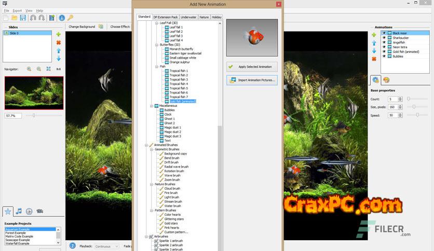Add a new slide with green plus
The width and height of the screenshot is (434, 251).
[59, 34]
